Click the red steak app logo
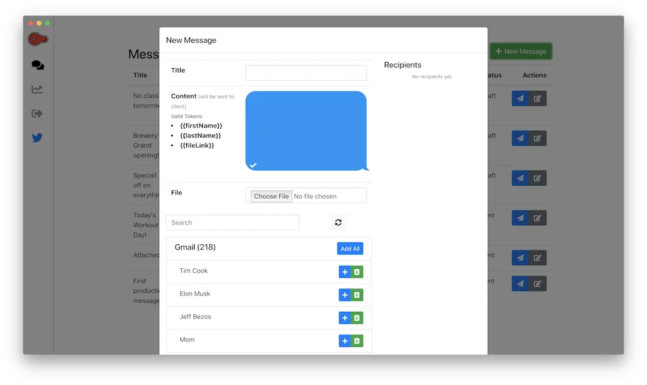This screenshot has height=385, width=647. pyautogui.click(x=37, y=39)
